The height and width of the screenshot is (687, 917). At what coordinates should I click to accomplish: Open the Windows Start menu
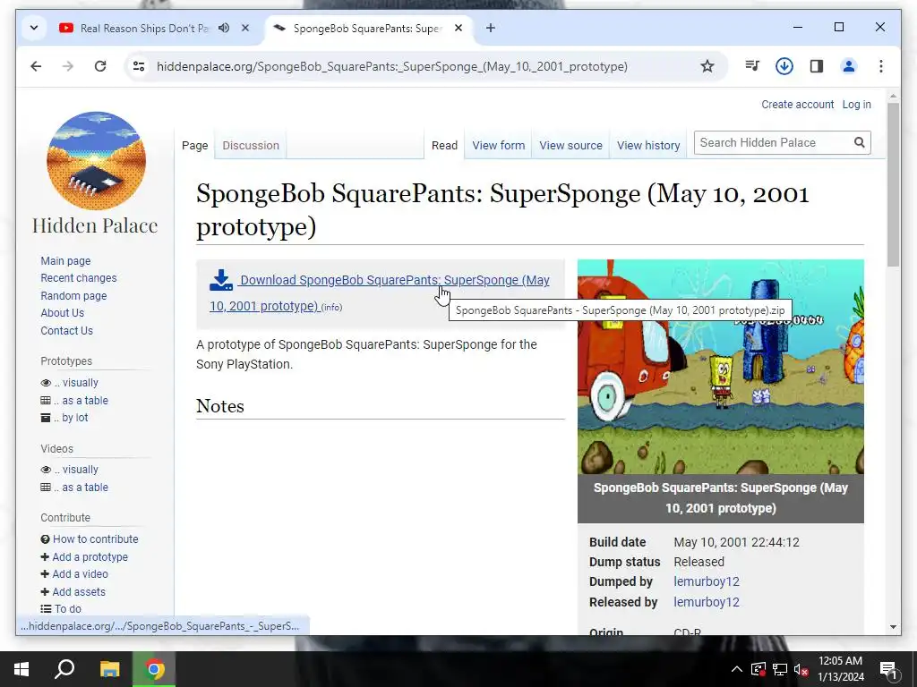[x=21, y=669]
